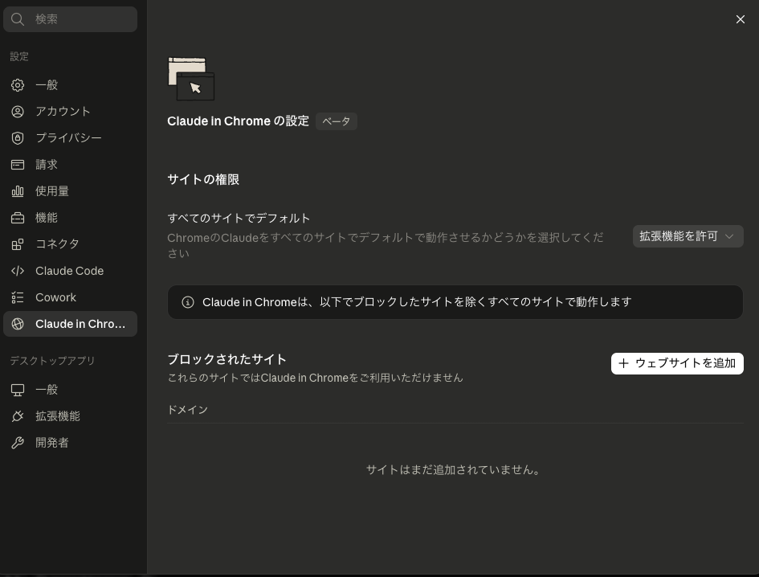Click the plug icon for 拡張機能

point(18,416)
